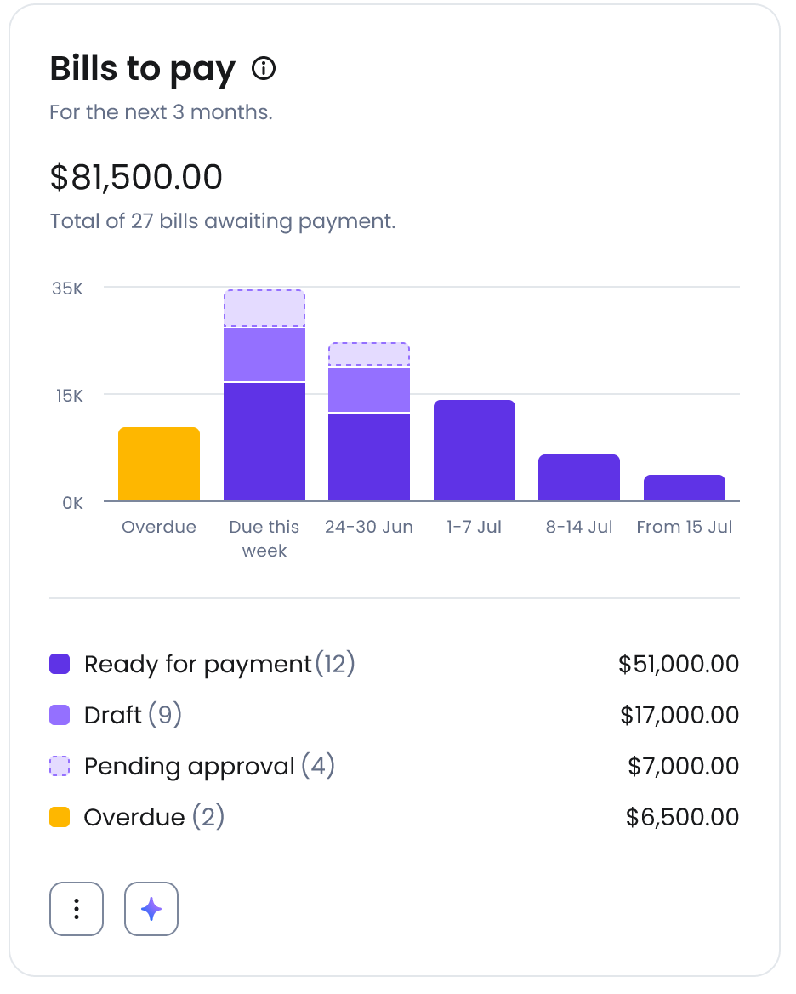This screenshot has width=796, height=994.
Task: Click the Ready for payment (12) label
Action: click(219, 665)
